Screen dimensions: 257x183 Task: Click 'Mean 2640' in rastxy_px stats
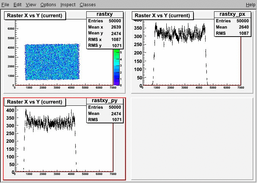[232, 27]
